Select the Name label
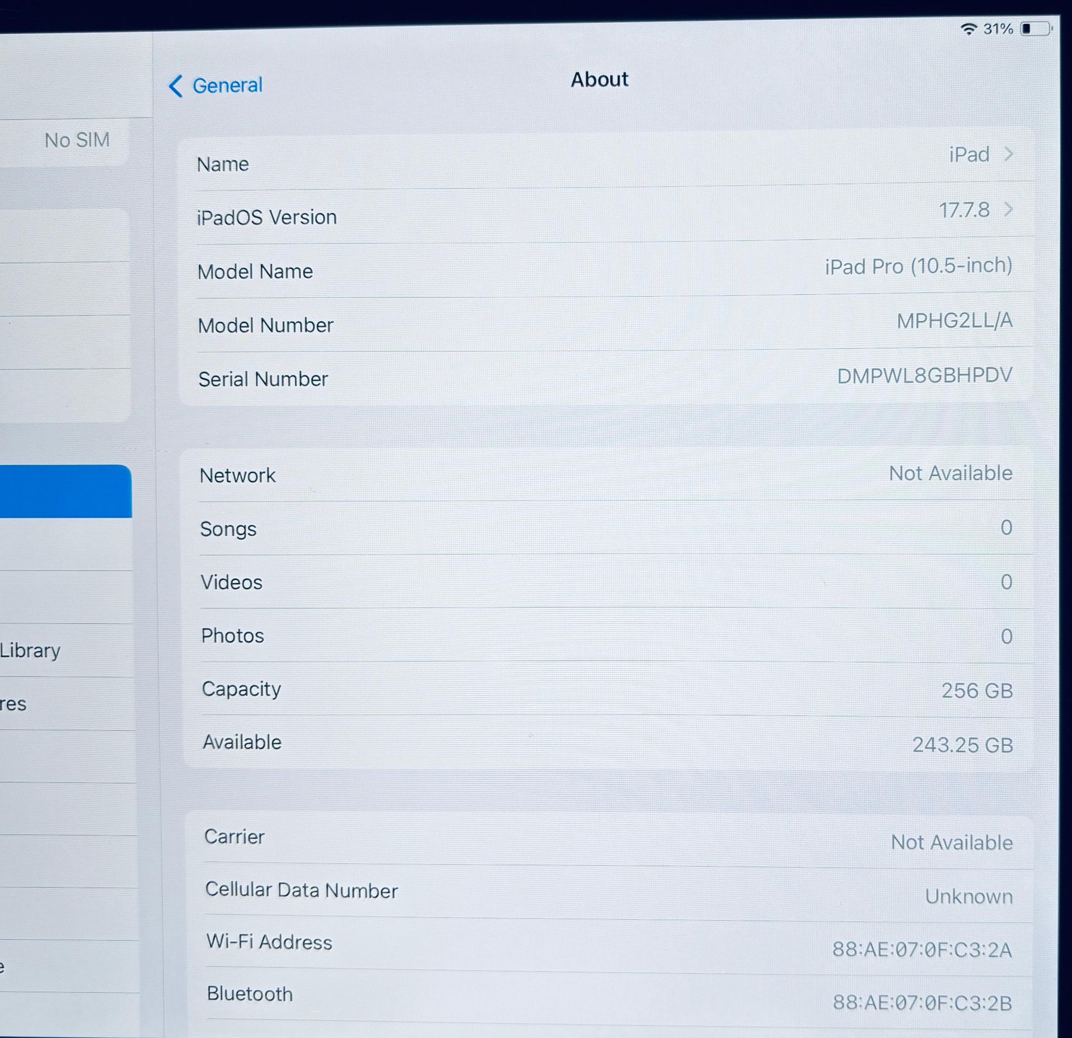Screen dimensions: 1072x1038 click(223, 164)
